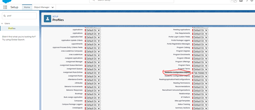Image resolution: width=255 pixels, height=110 pixels.
Task: Focus the Quick Find box containing prof
Action: (19, 16)
